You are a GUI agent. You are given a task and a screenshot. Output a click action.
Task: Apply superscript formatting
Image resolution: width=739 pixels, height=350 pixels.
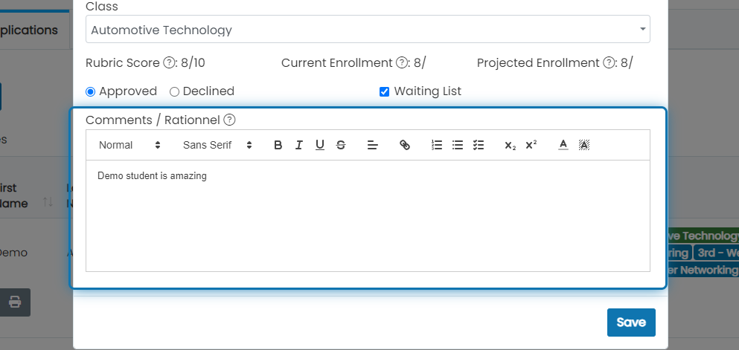pyautogui.click(x=531, y=146)
